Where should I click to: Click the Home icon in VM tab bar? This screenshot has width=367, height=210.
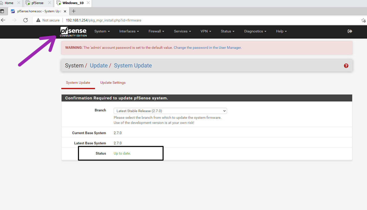click(2, 3)
